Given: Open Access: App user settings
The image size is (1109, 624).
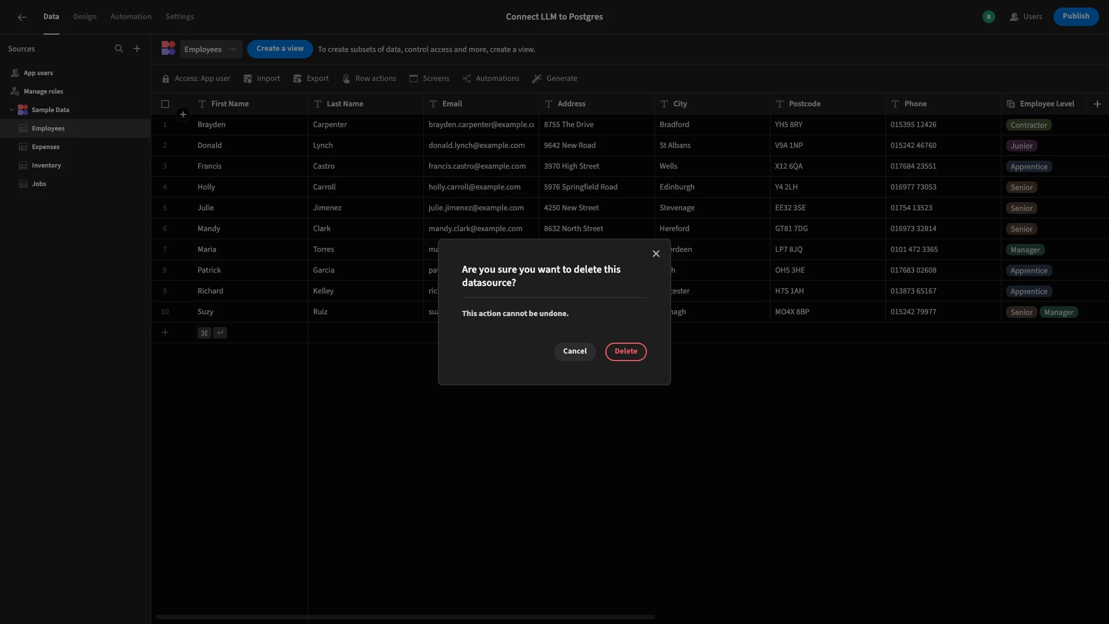Looking at the screenshot, I should (196, 79).
